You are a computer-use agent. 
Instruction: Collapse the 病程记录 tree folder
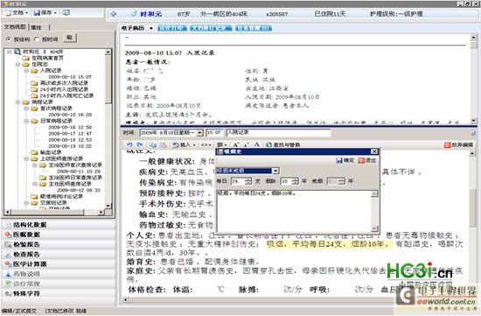coord(18,102)
